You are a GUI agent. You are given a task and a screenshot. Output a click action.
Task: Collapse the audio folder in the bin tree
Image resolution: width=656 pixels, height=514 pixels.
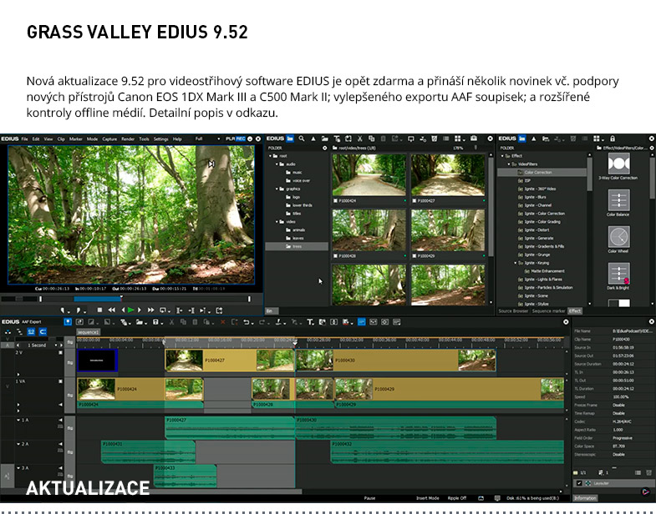[277, 164]
